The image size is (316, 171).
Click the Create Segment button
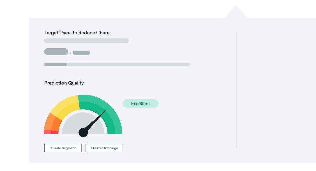(63, 148)
